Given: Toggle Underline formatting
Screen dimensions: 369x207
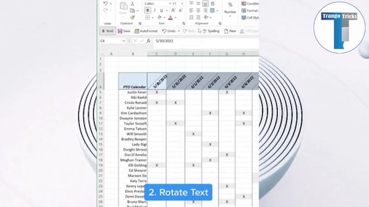Looking at the screenshot, I should (x=161, y=10).
